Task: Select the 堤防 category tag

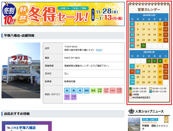Action: (86, 91)
